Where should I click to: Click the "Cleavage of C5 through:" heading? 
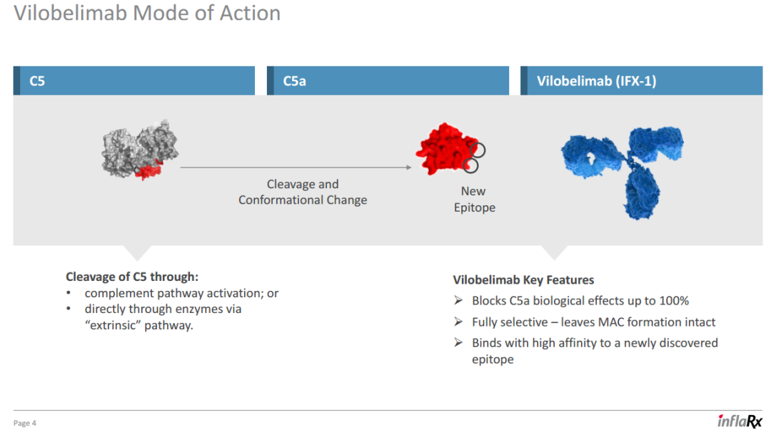[x=132, y=277]
